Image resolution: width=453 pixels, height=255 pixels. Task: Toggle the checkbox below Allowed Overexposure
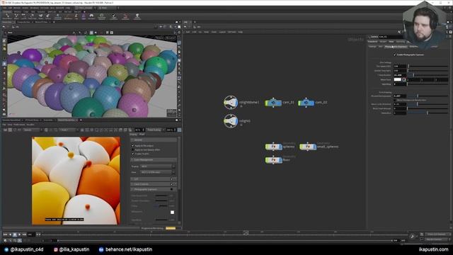[395, 100]
